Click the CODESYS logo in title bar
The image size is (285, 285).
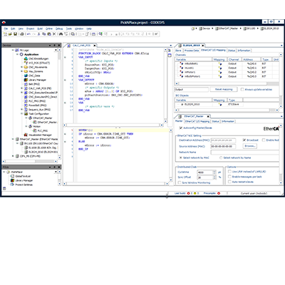pyautogui.click(x=4, y=22)
